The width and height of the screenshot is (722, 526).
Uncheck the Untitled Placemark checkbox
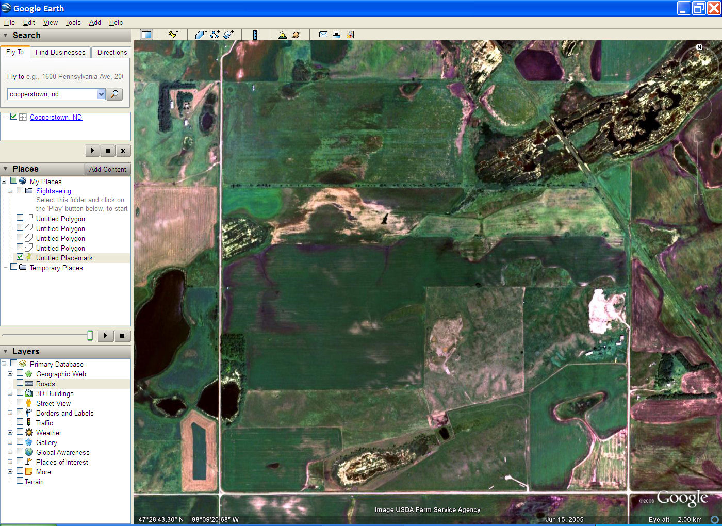(20, 257)
